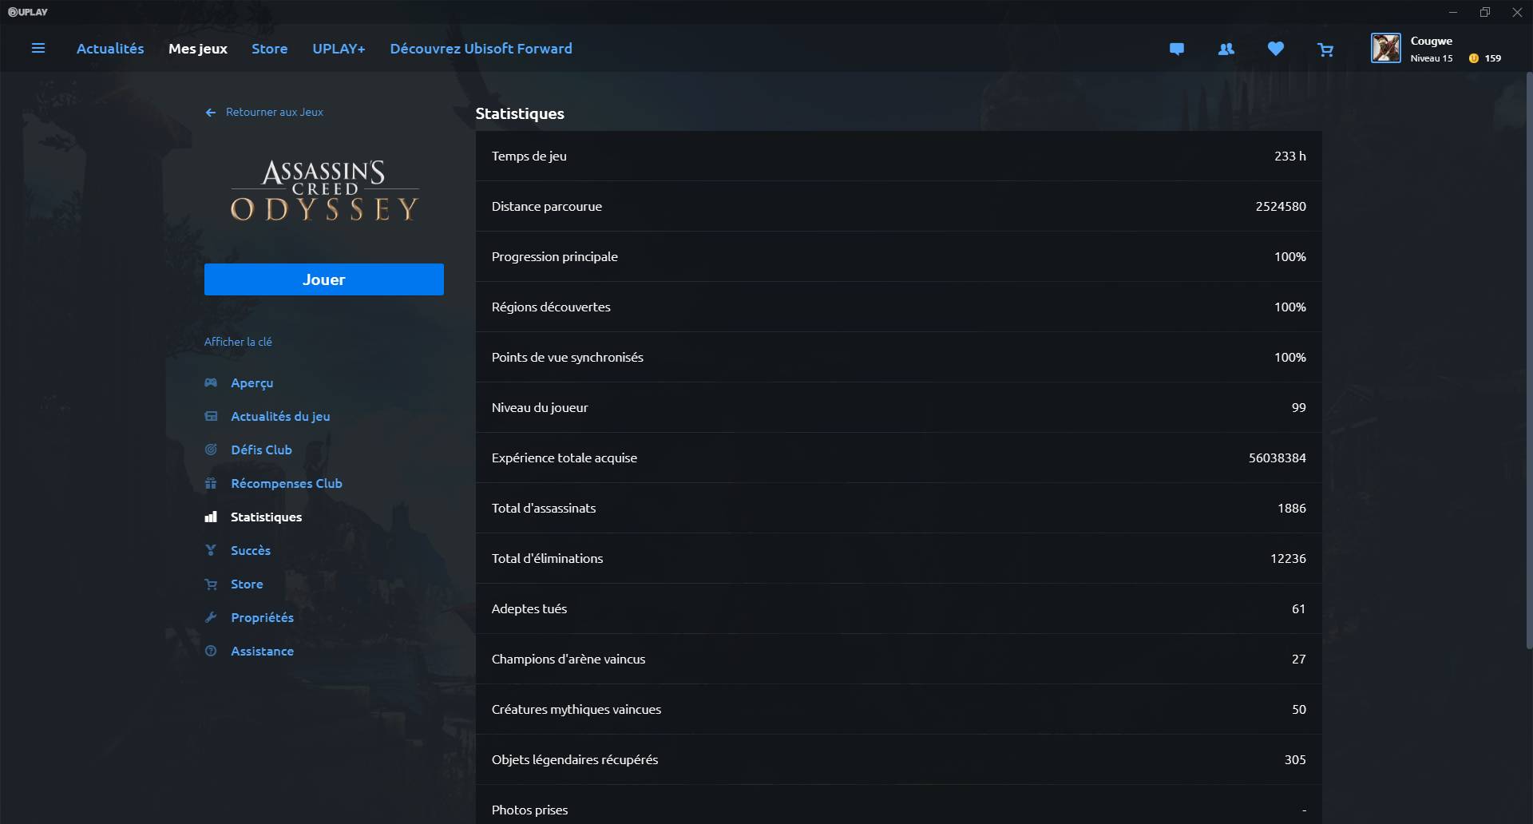Click the 233 h value
1533x824 pixels.
tap(1289, 156)
